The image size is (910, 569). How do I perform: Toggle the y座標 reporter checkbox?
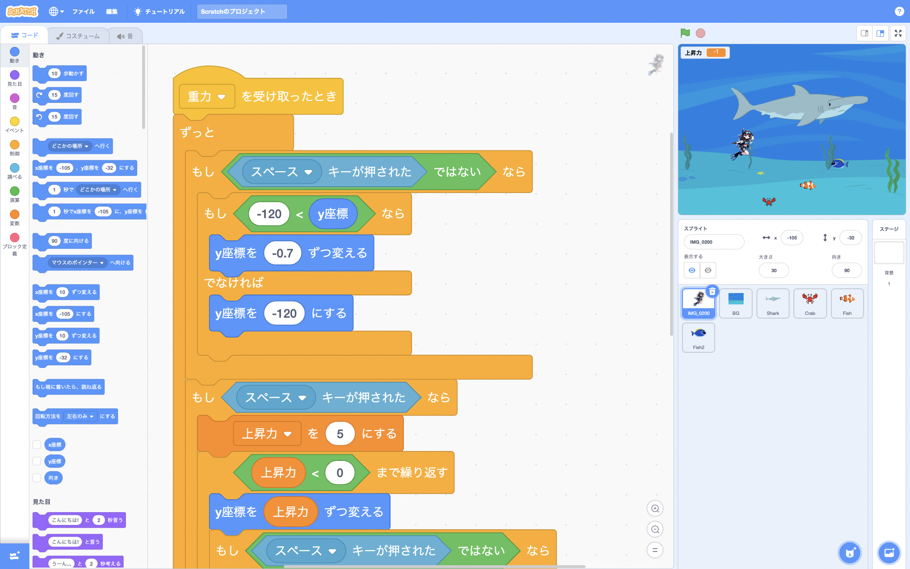point(36,461)
